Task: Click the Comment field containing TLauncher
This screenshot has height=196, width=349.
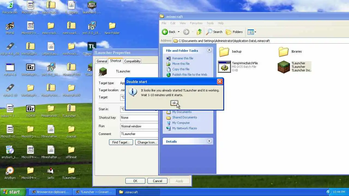Action: click(x=139, y=134)
